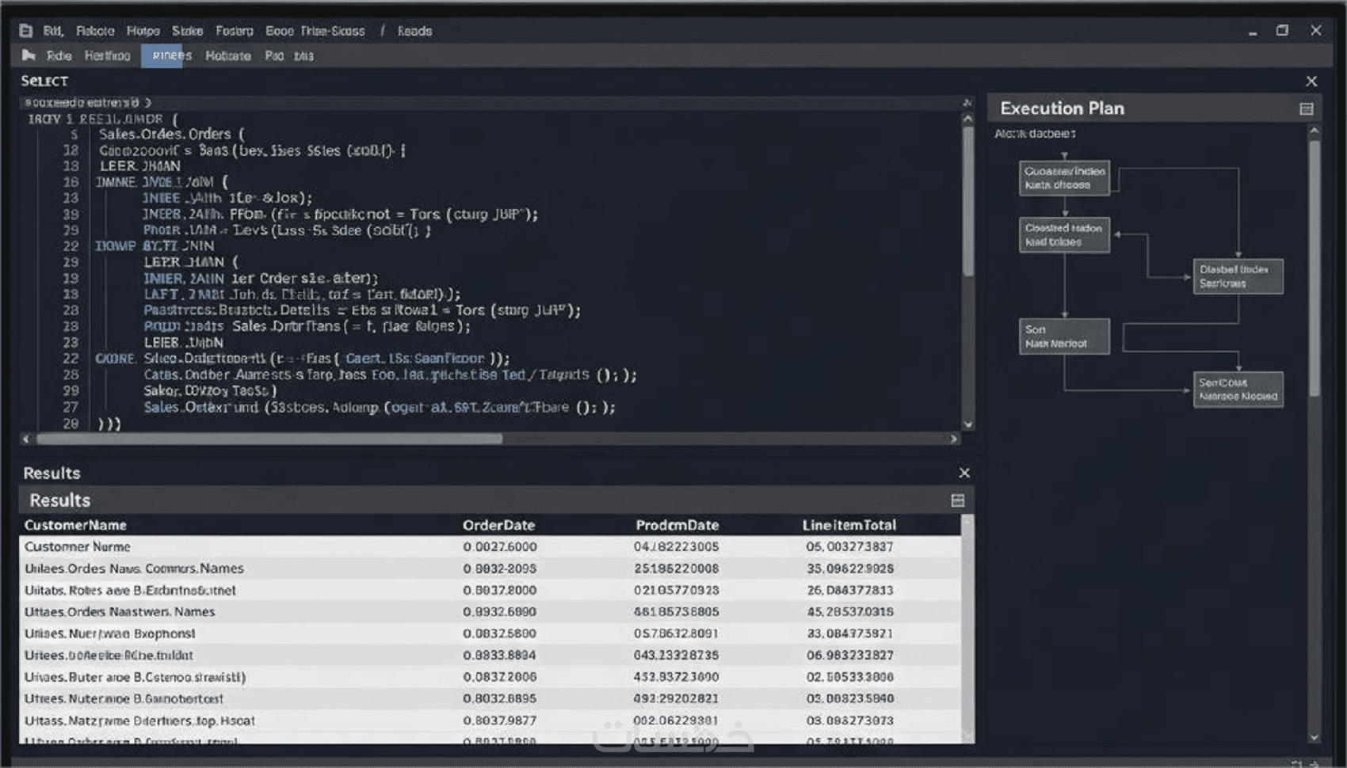This screenshot has width=1347, height=768.
Task: Select the "Customer Nerme" result row
Action: tap(490, 546)
